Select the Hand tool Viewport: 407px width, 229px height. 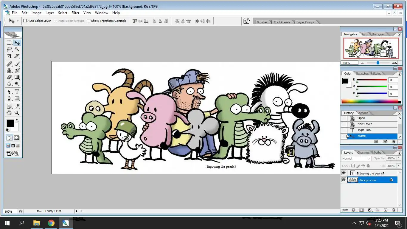pos(9,113)
